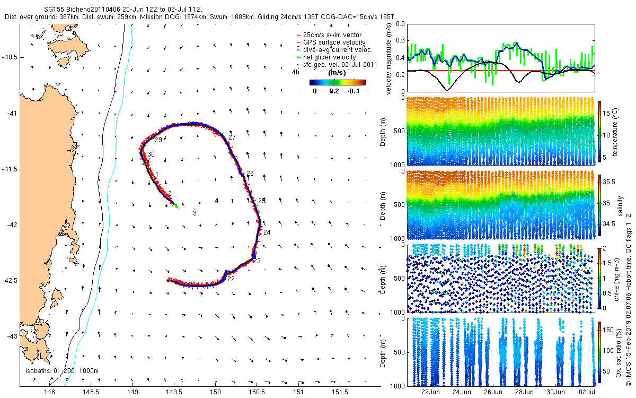Click the salinity colorbar
This screenshot has width=636, height=398.
click(600, 204)
